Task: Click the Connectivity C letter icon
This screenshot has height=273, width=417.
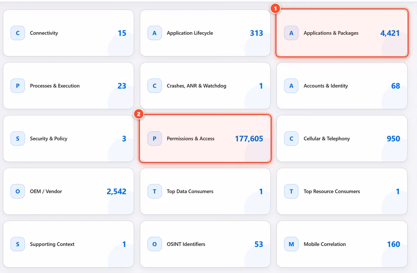Action: point(17,33)
